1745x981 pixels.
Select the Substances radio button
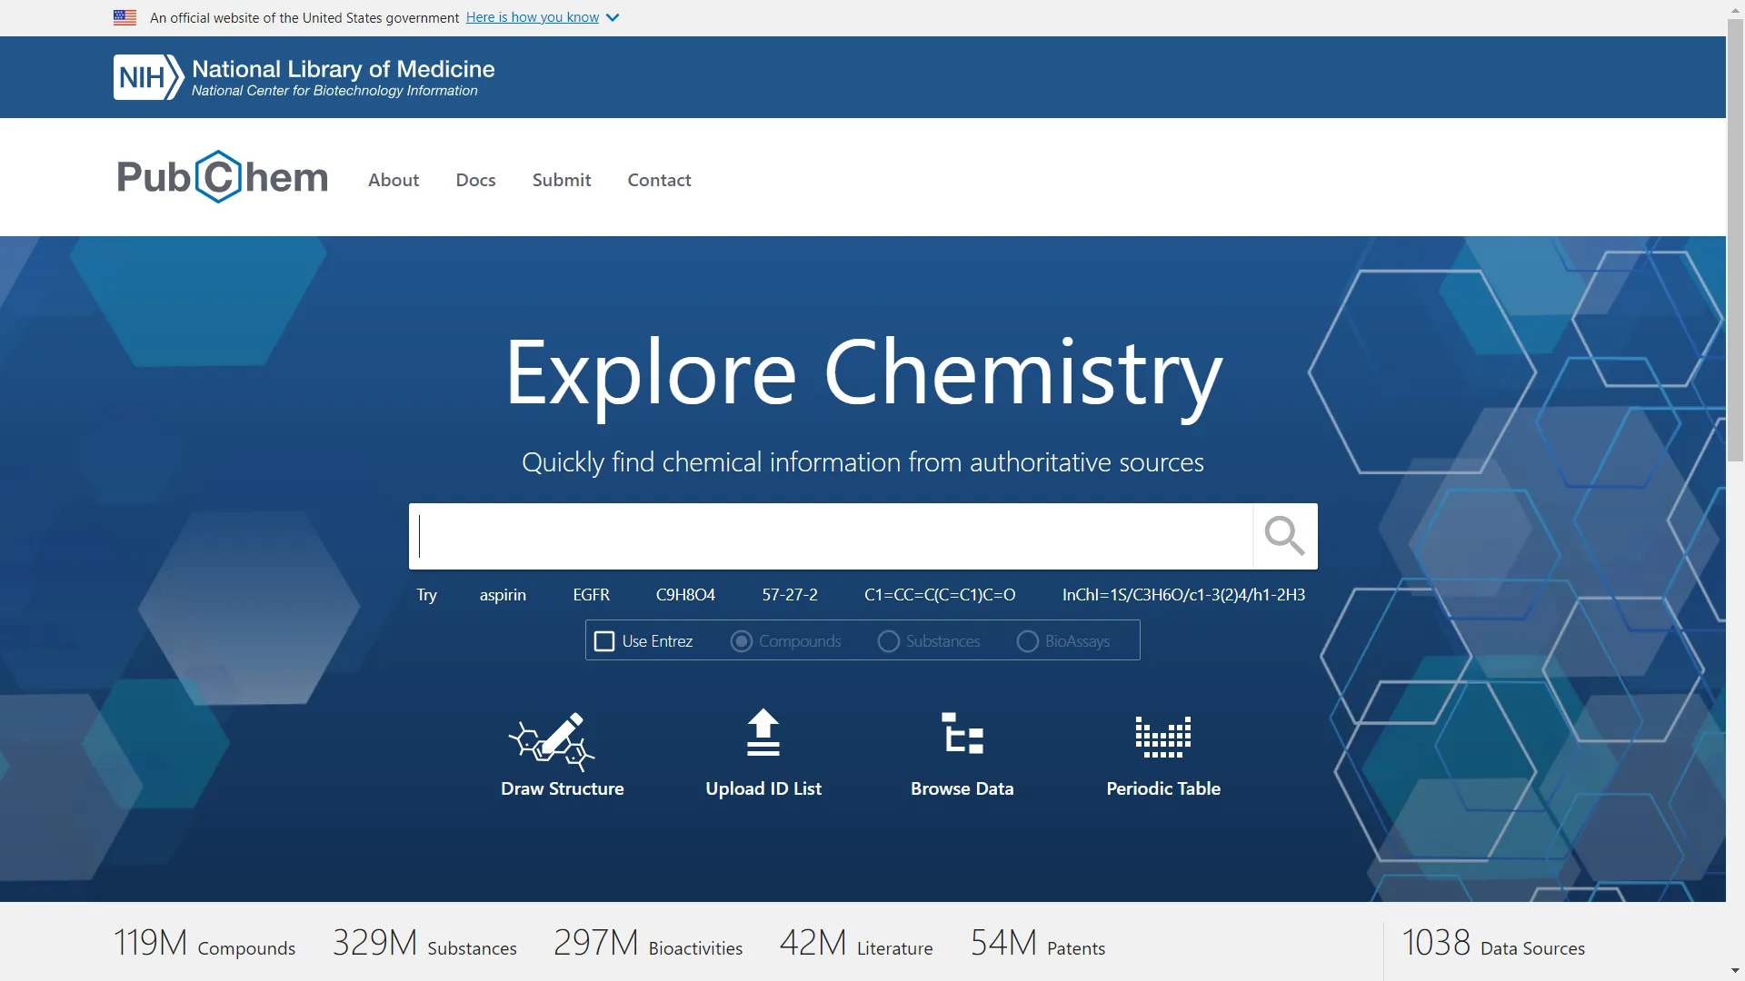pos(888,640)
